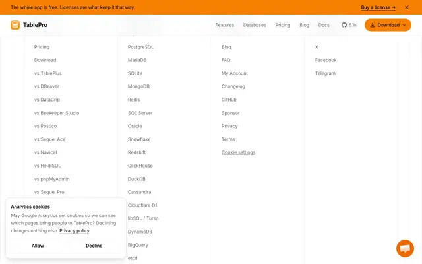Open the vs Beekeeper Studio comparison
422x264 pixels.
57,113
